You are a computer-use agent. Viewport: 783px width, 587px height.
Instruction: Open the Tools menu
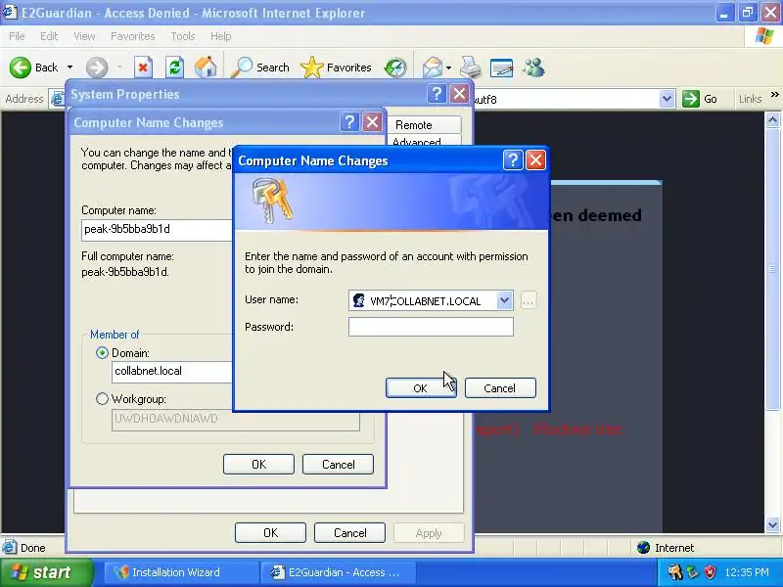[x=183, y=36]
